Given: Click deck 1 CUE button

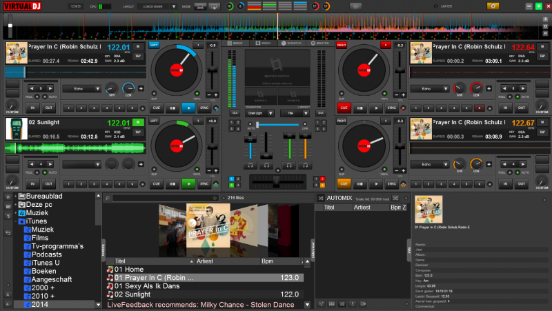Looking at the screenshot, I should (157, 108).
